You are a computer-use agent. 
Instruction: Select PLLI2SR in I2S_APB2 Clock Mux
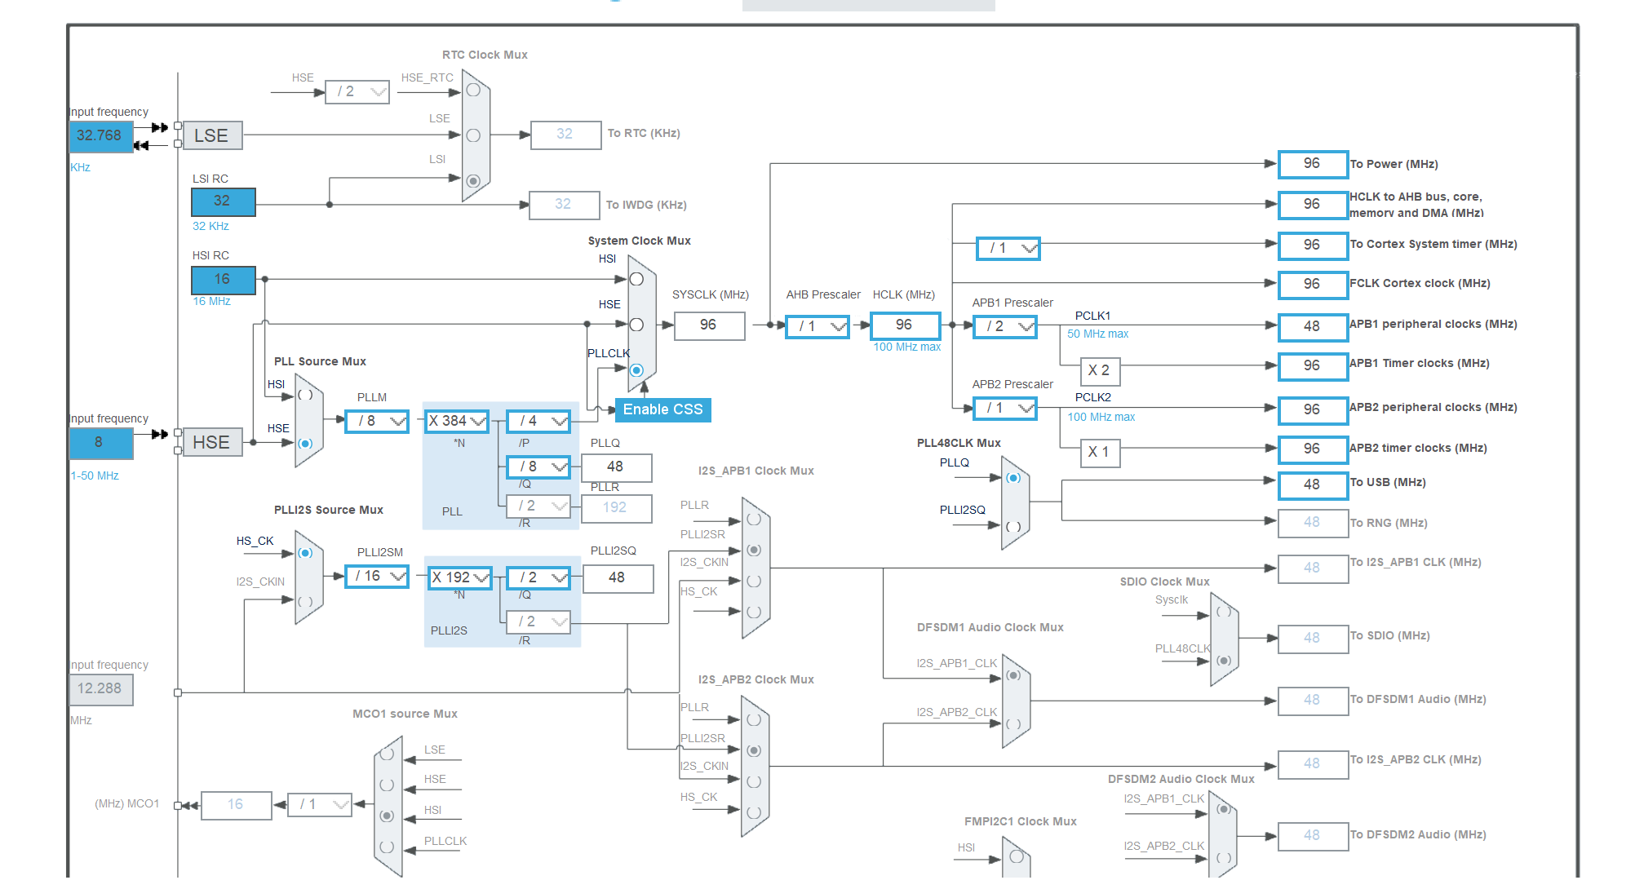(754, 750)
